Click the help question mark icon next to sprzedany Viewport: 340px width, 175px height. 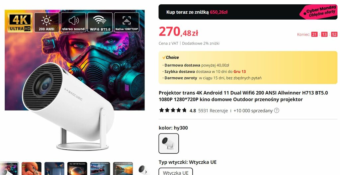(x=277, y=110)
